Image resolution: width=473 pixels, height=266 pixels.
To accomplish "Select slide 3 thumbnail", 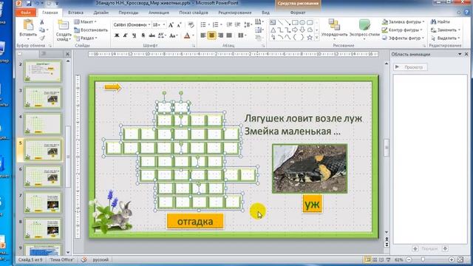I will pos(43,98).
